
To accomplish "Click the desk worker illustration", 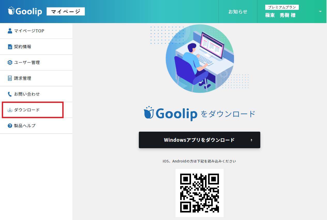I will pos(200,59).
